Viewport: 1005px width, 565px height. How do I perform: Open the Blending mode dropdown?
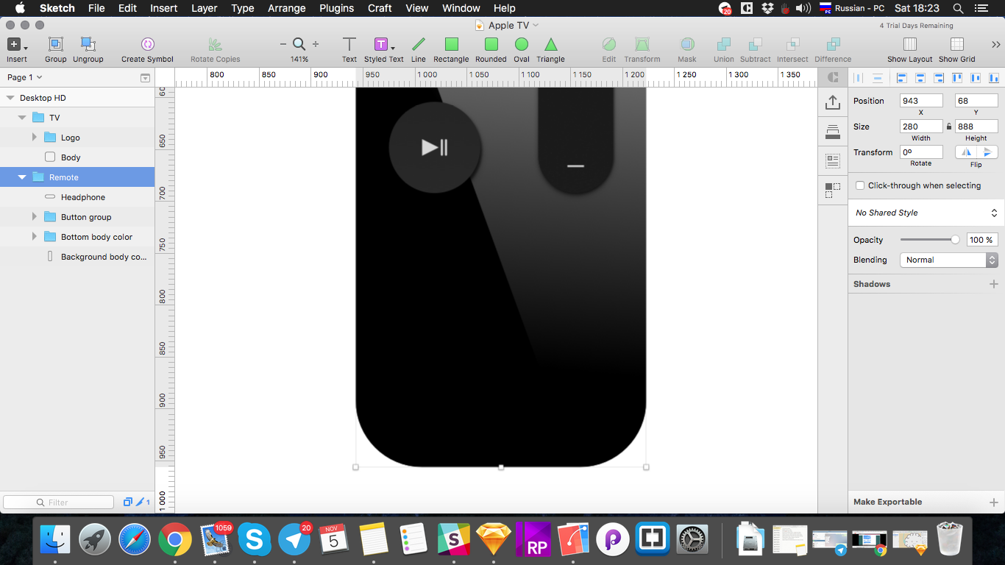coord(948,260)
